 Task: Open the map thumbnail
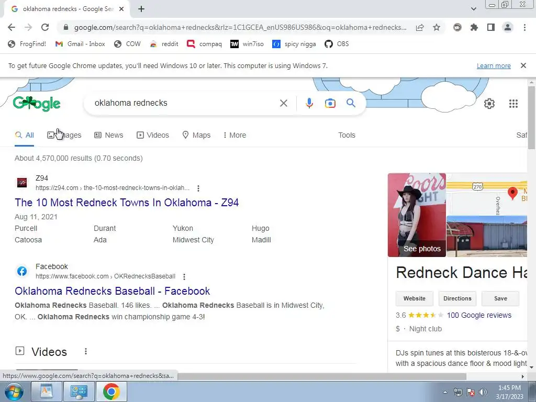[487, 194]
